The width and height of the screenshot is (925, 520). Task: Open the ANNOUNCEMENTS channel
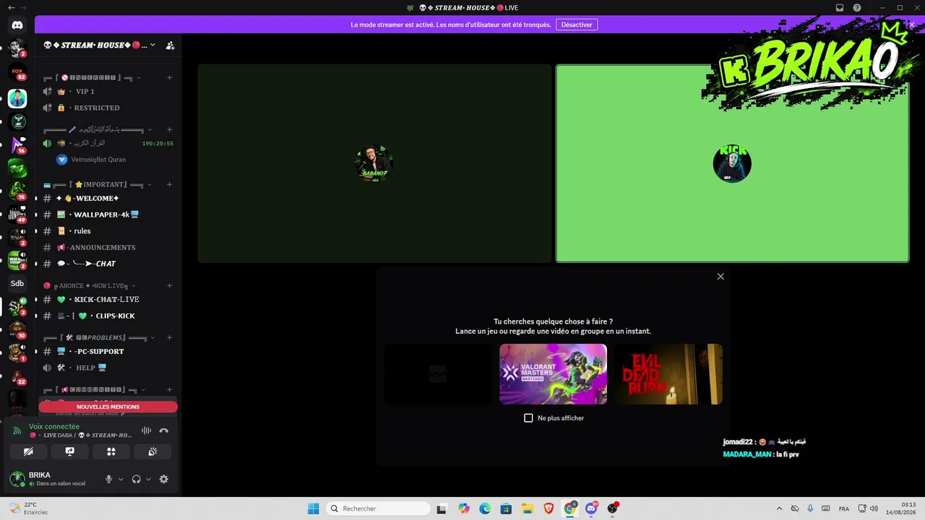108,247
